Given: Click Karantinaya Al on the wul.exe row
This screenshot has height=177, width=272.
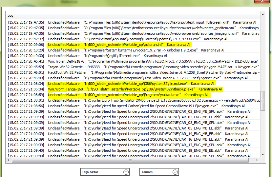Looking at the screenshot, I should tap(196, 95).
